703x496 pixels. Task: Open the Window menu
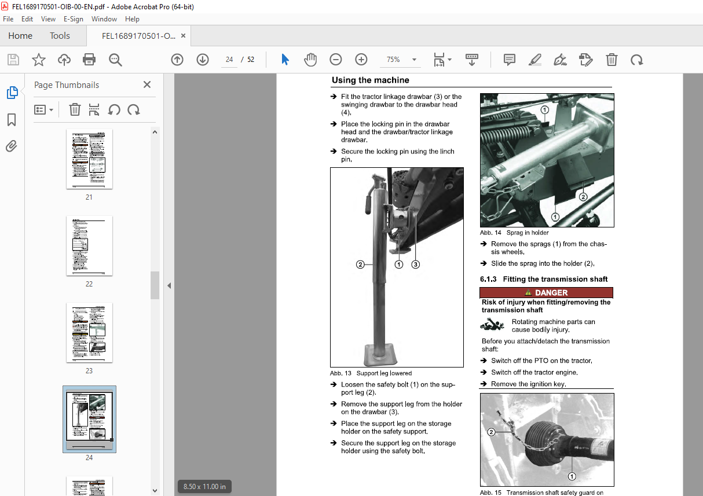(x=104, y=19)
